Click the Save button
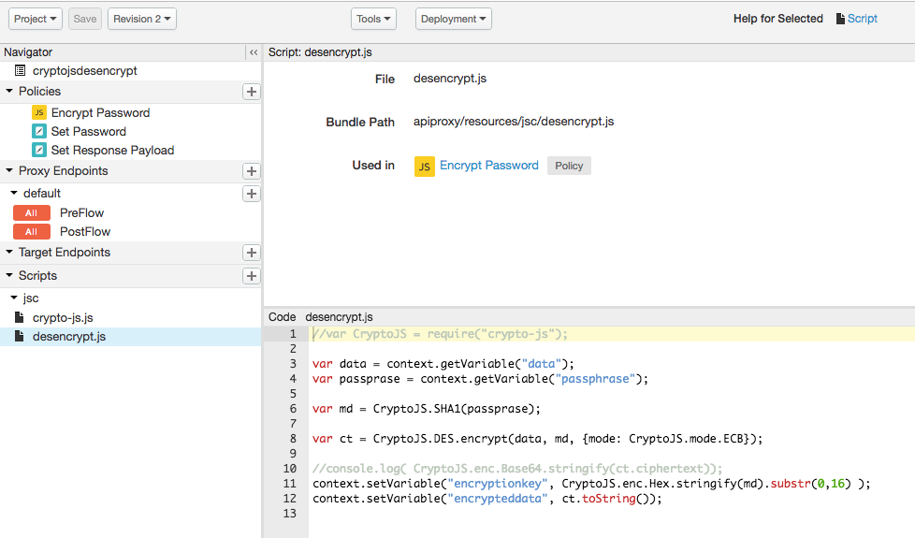915x538 pixels. [85, 19]
